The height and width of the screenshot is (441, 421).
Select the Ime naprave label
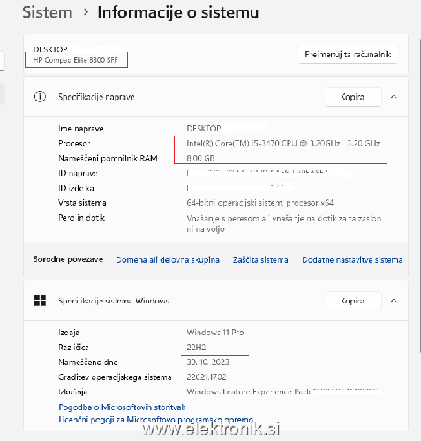point(81,129)
